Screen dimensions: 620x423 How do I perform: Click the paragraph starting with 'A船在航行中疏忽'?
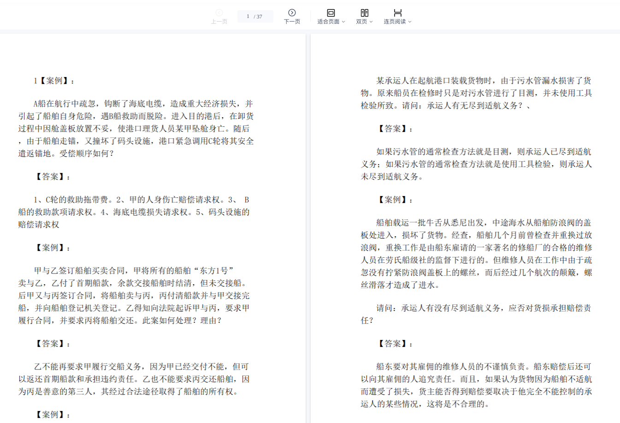136,129
